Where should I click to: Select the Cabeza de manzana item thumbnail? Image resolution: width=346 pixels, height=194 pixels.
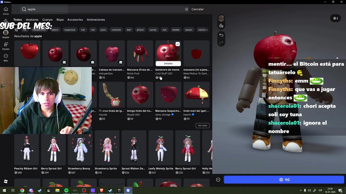pos(112,53)
